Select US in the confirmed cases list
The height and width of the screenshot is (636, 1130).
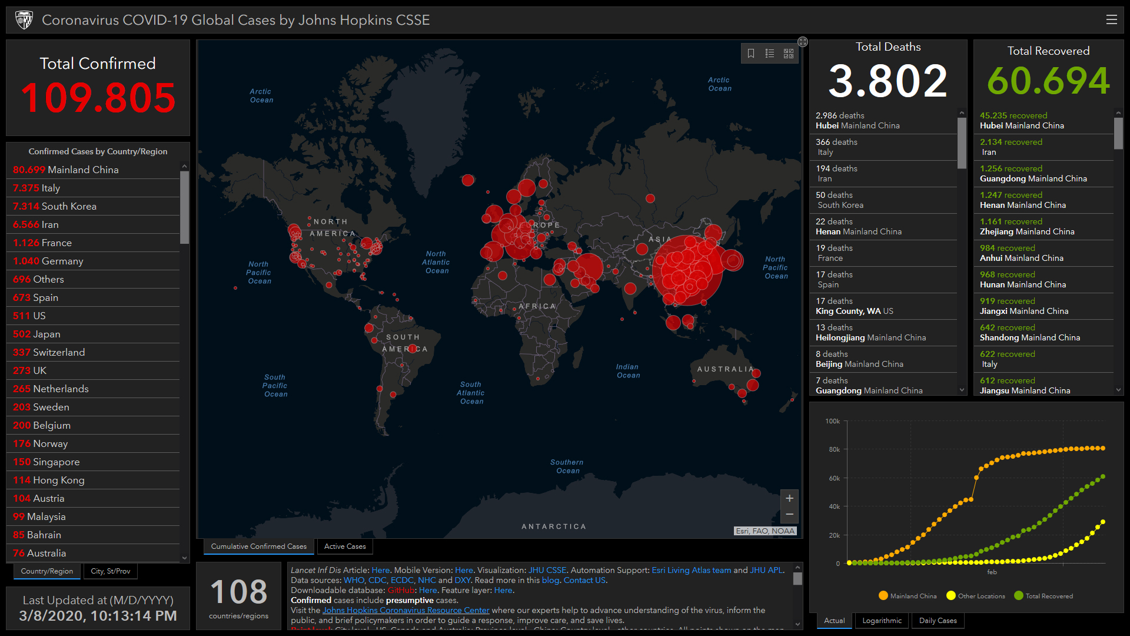93,316
